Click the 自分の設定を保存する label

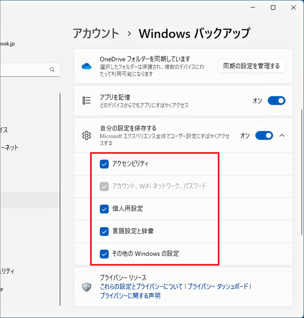click(128, 128)
